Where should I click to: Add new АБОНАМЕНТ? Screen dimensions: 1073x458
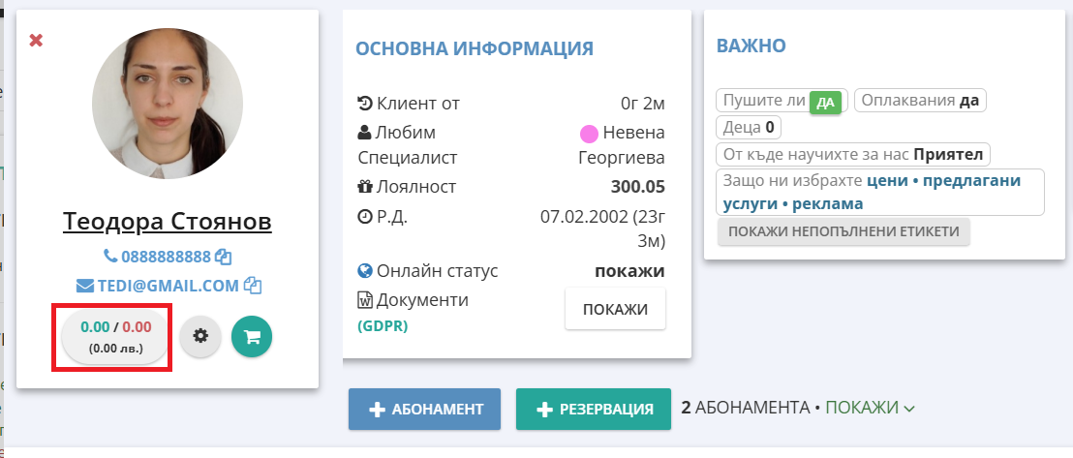tap(424, 409)
